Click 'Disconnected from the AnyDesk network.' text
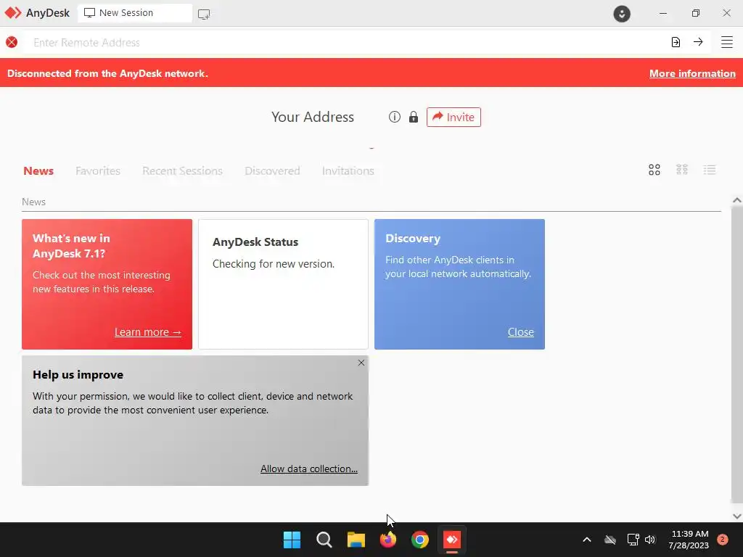This screenshot has width=743, height=557. (x=107, y=73)
